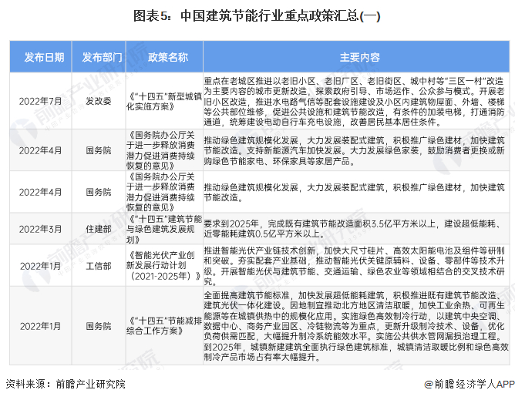Click the 《"十四五"节能减排综合工作方案》 policy name
Screen dimensions: 515x400
pyautogui.click(x=164, y=326)
